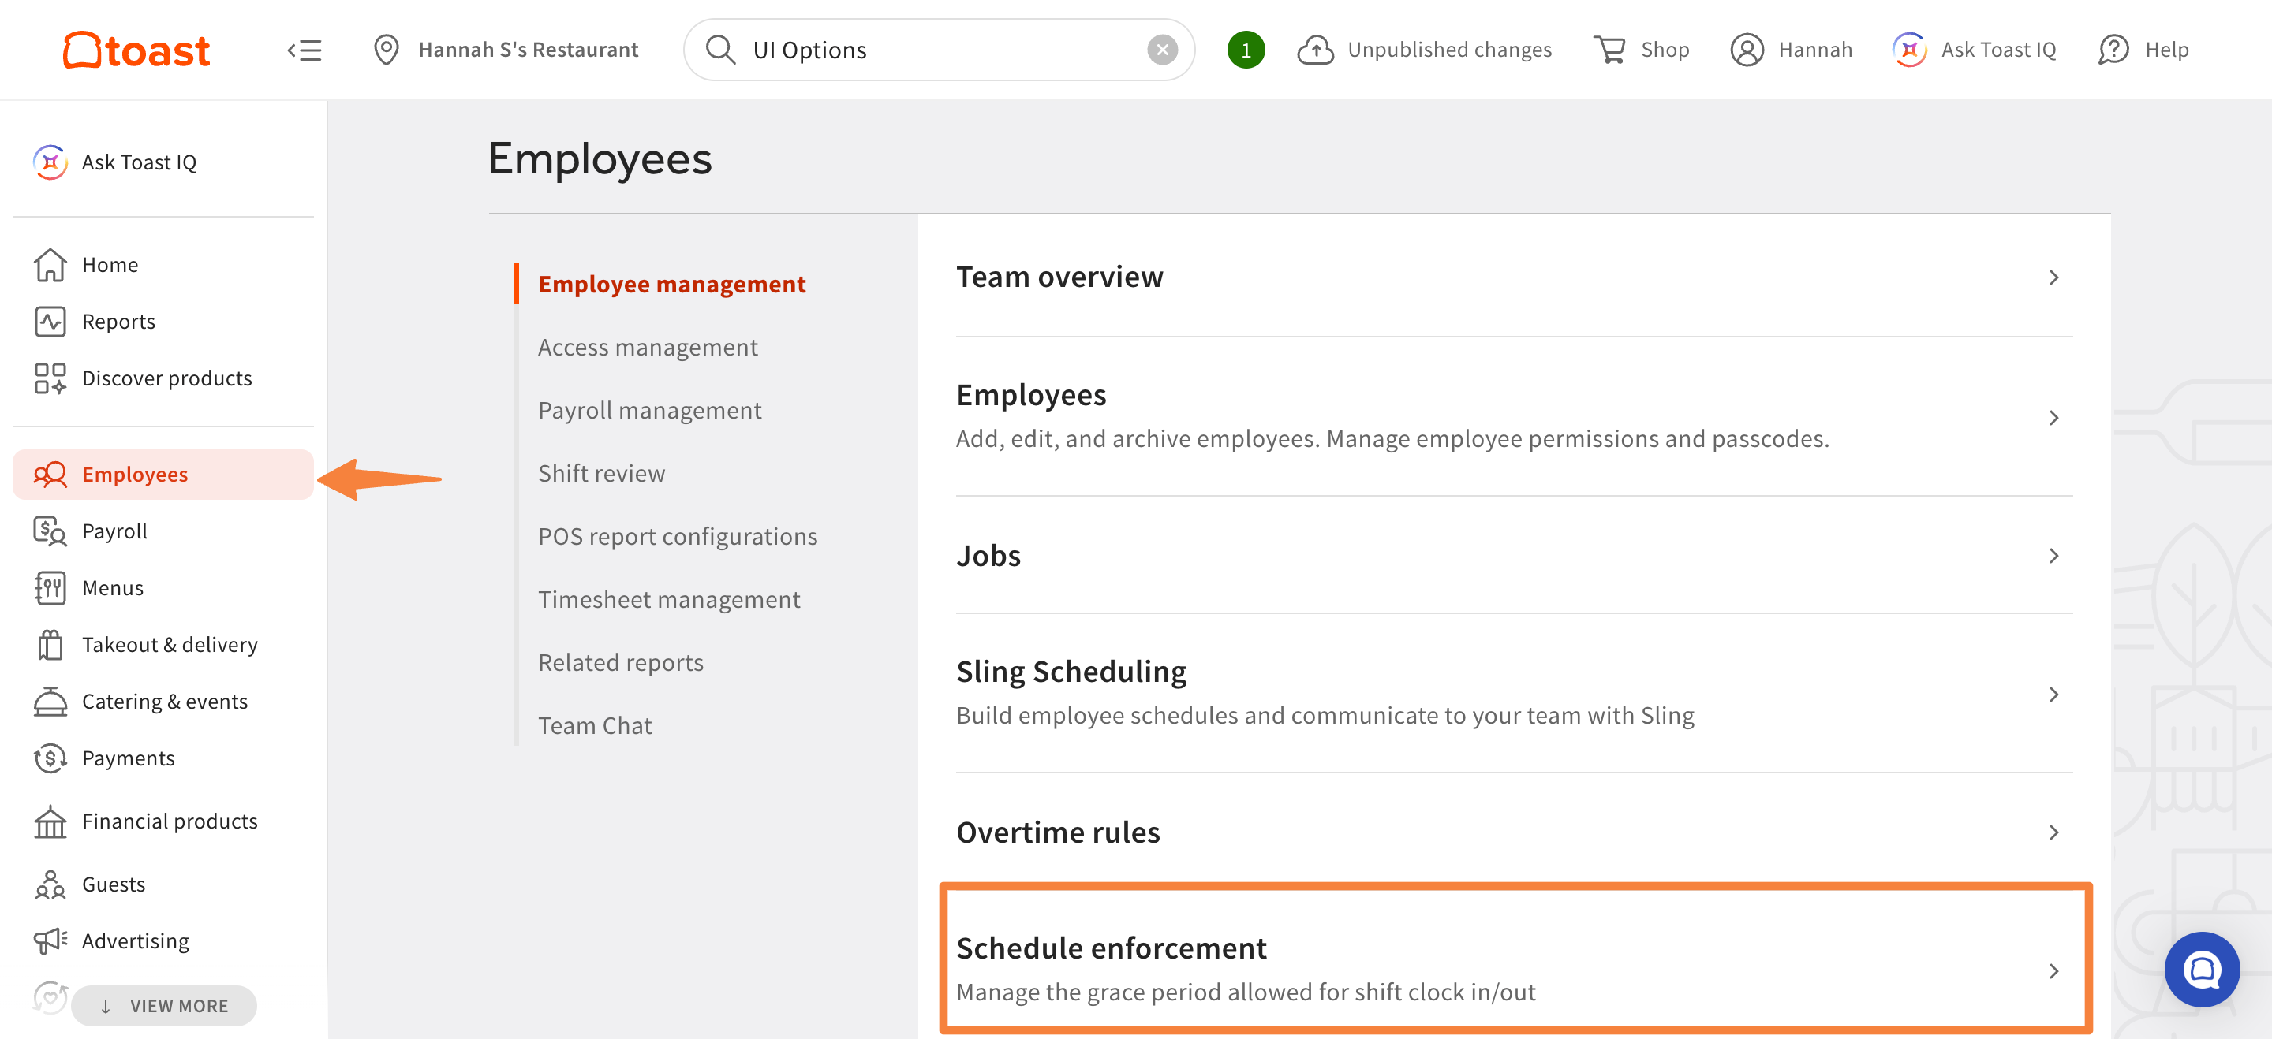Click into the UI Options search field
The height and width of the screenshot is (1039, 2272).
pos(935,50)
